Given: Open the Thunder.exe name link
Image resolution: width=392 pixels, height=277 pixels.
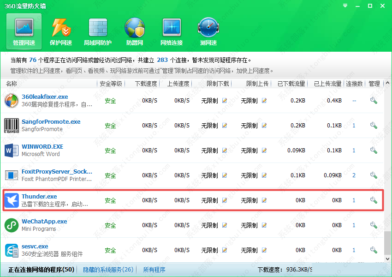Looking at the screenshot, I should [x=39, y=196].
